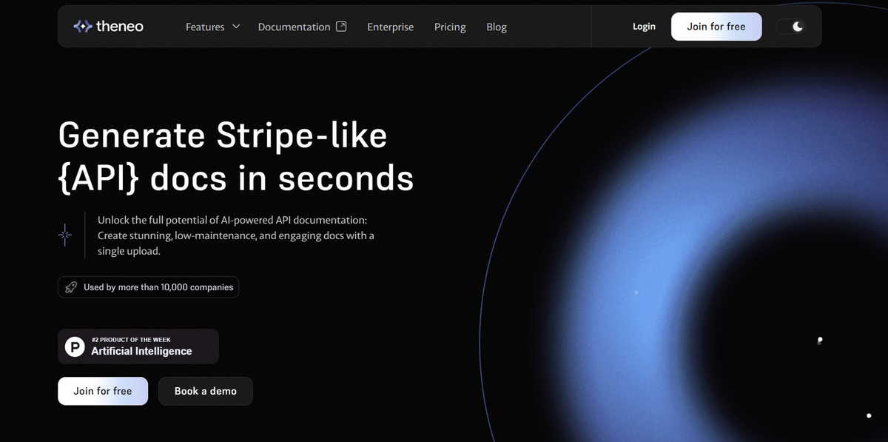Open the Pricing page
This screenshot has height=442, width=888.
tap(450, 27)
